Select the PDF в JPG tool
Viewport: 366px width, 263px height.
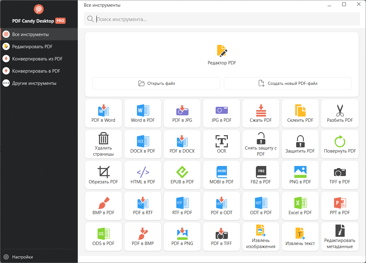(x=182, y=113)
